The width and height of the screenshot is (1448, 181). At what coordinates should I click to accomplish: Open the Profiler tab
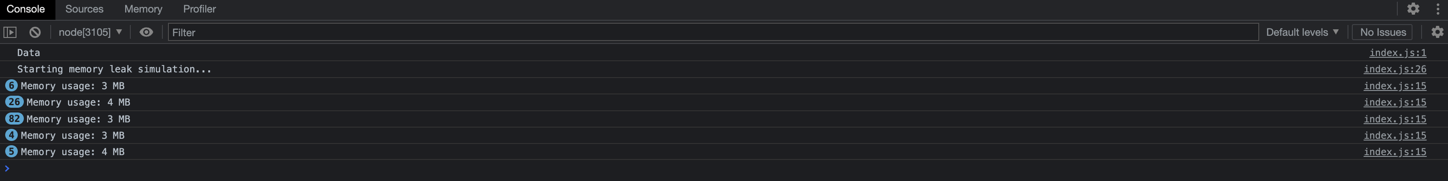click(x=200, y=9)
